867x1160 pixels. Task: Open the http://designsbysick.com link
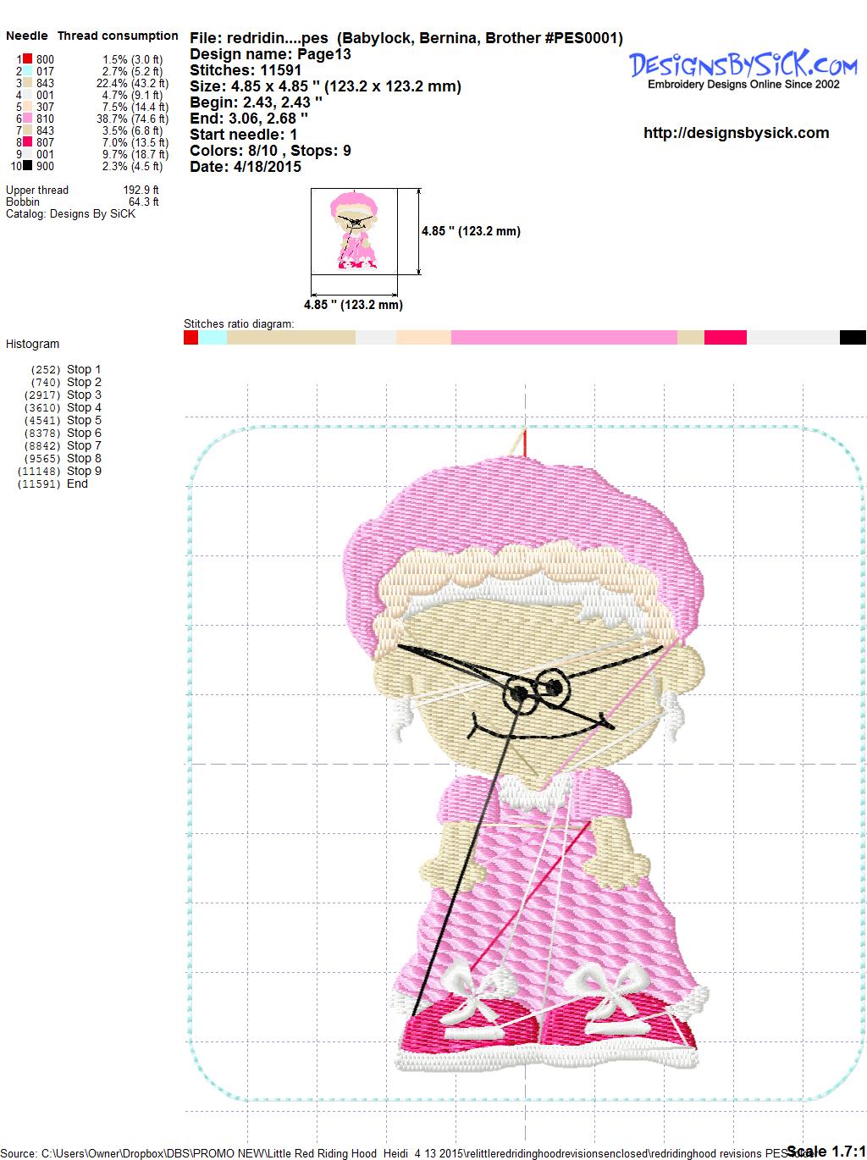[x=736, y=133]
